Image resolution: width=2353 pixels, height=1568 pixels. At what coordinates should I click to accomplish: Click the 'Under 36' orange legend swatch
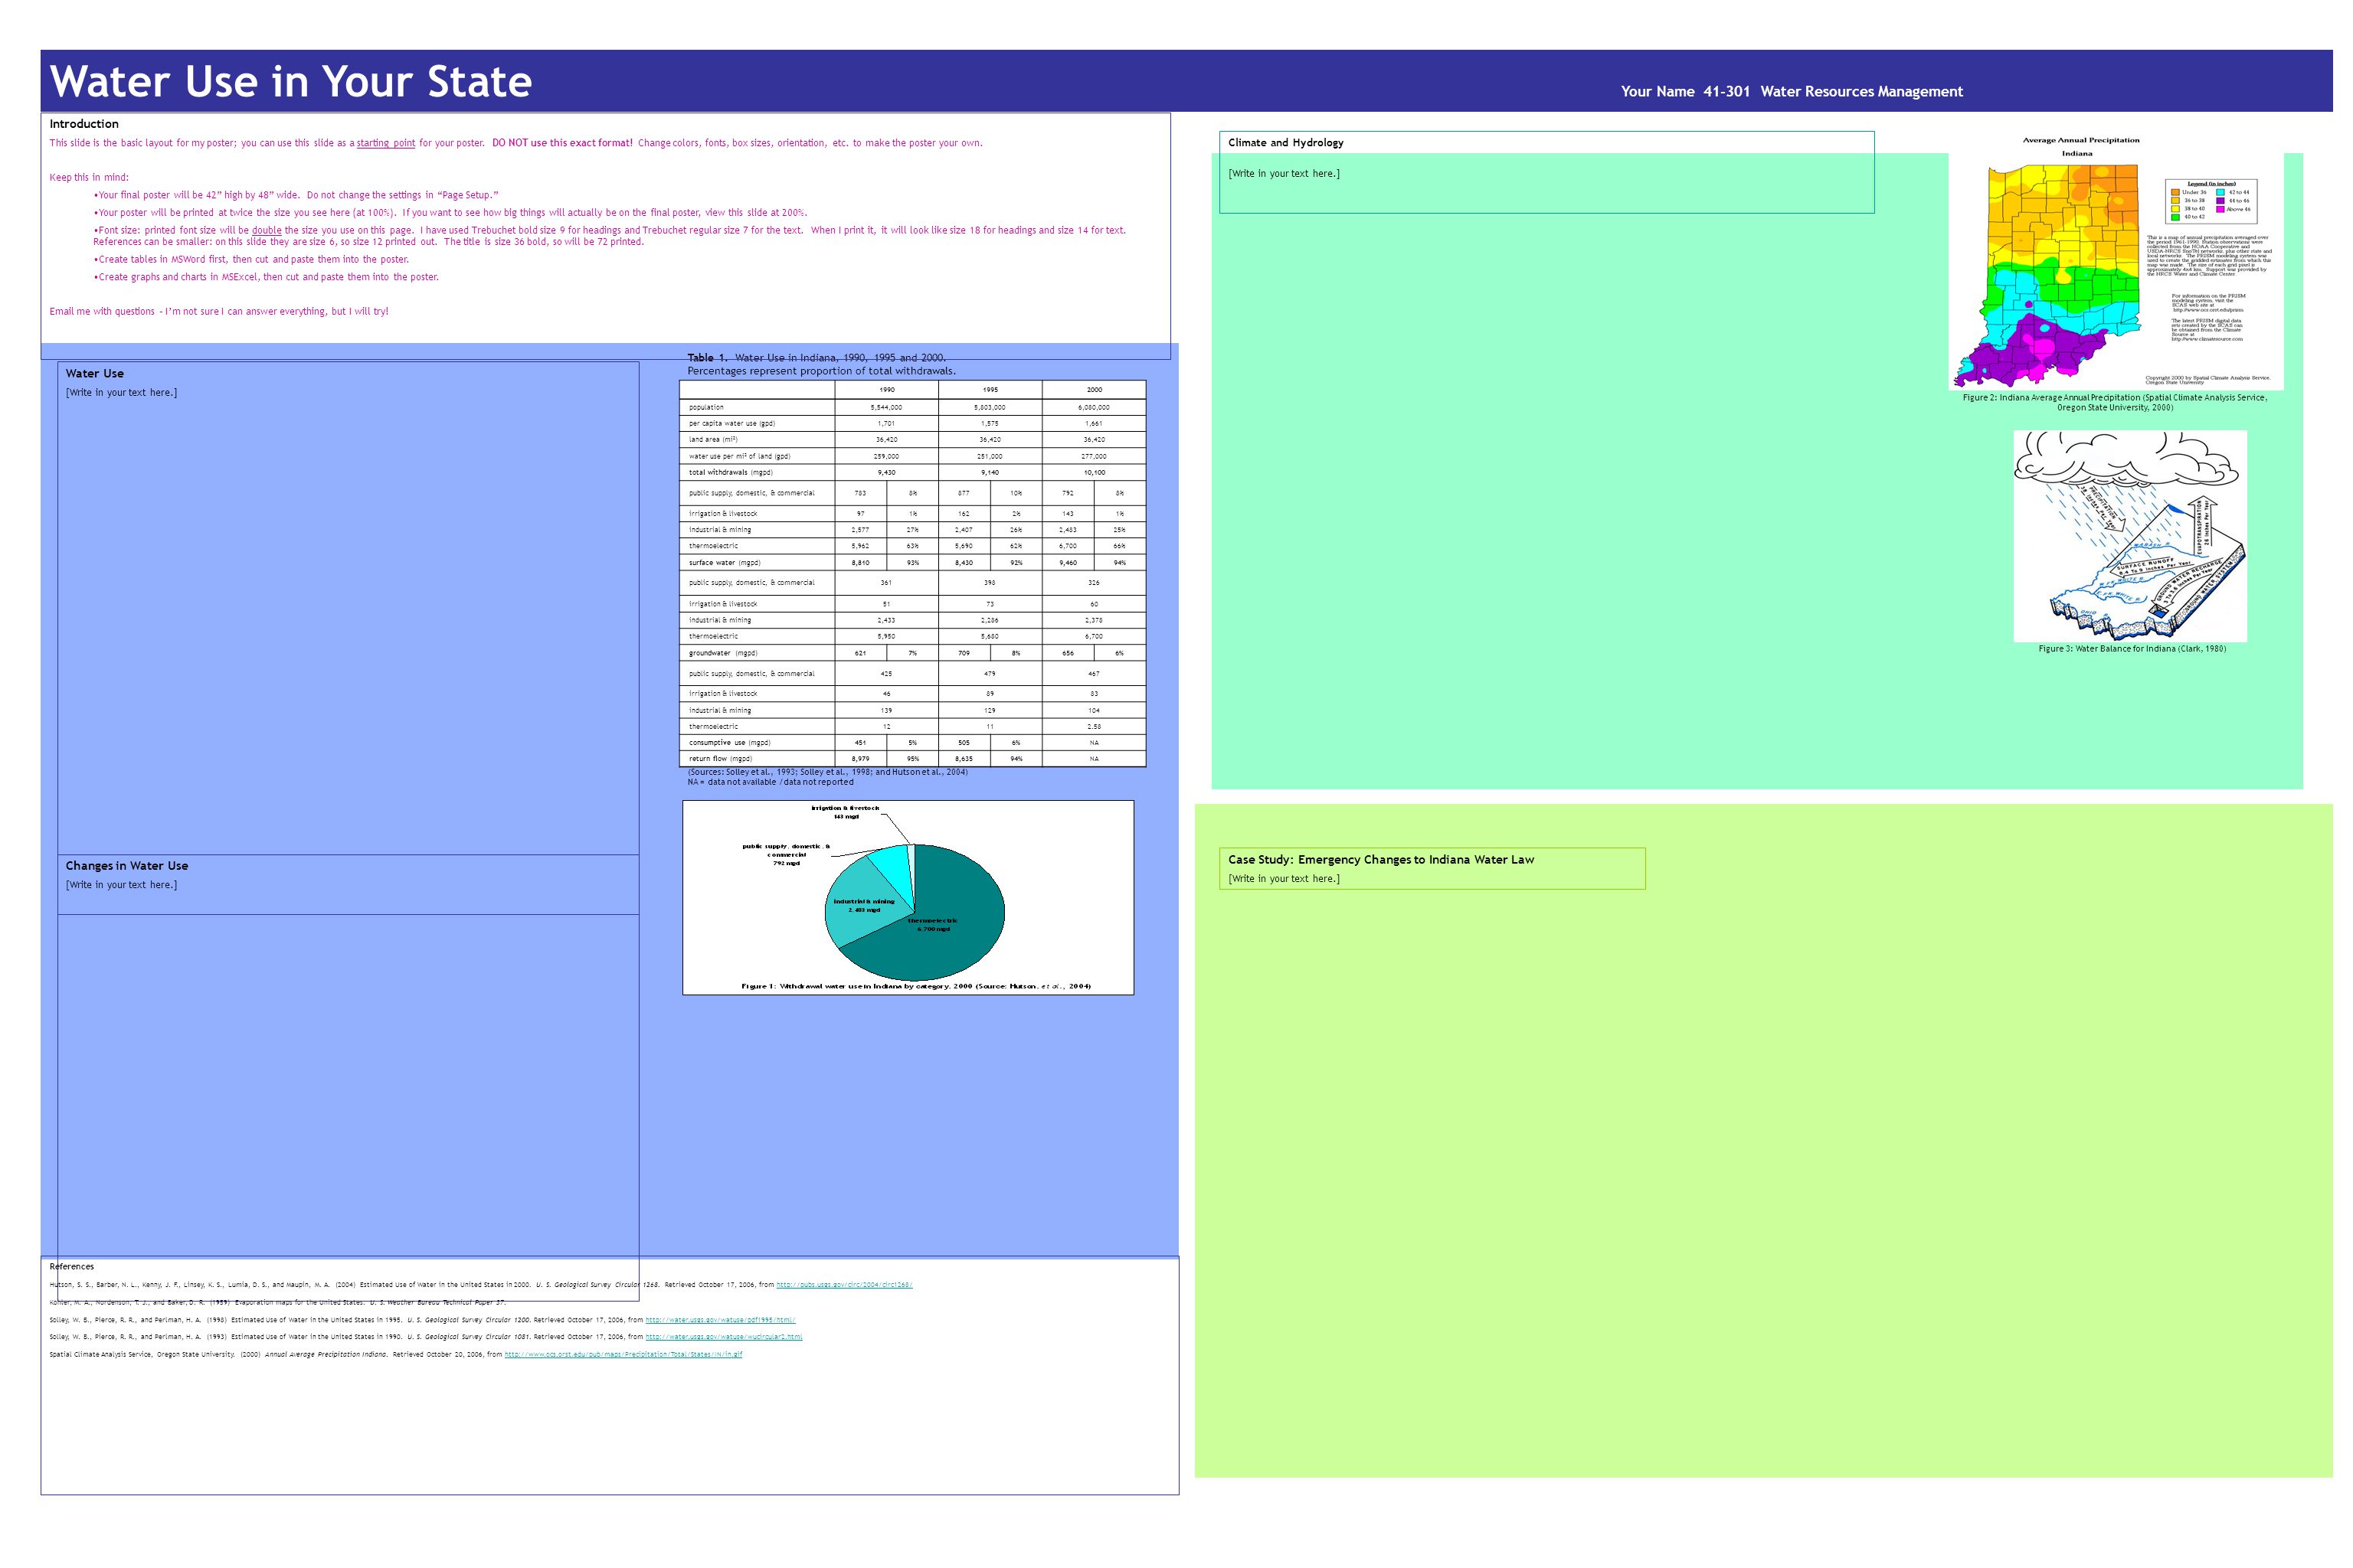pos(2175,192)
